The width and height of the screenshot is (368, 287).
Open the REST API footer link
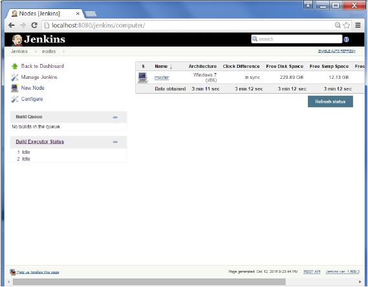tap(312, 271)
